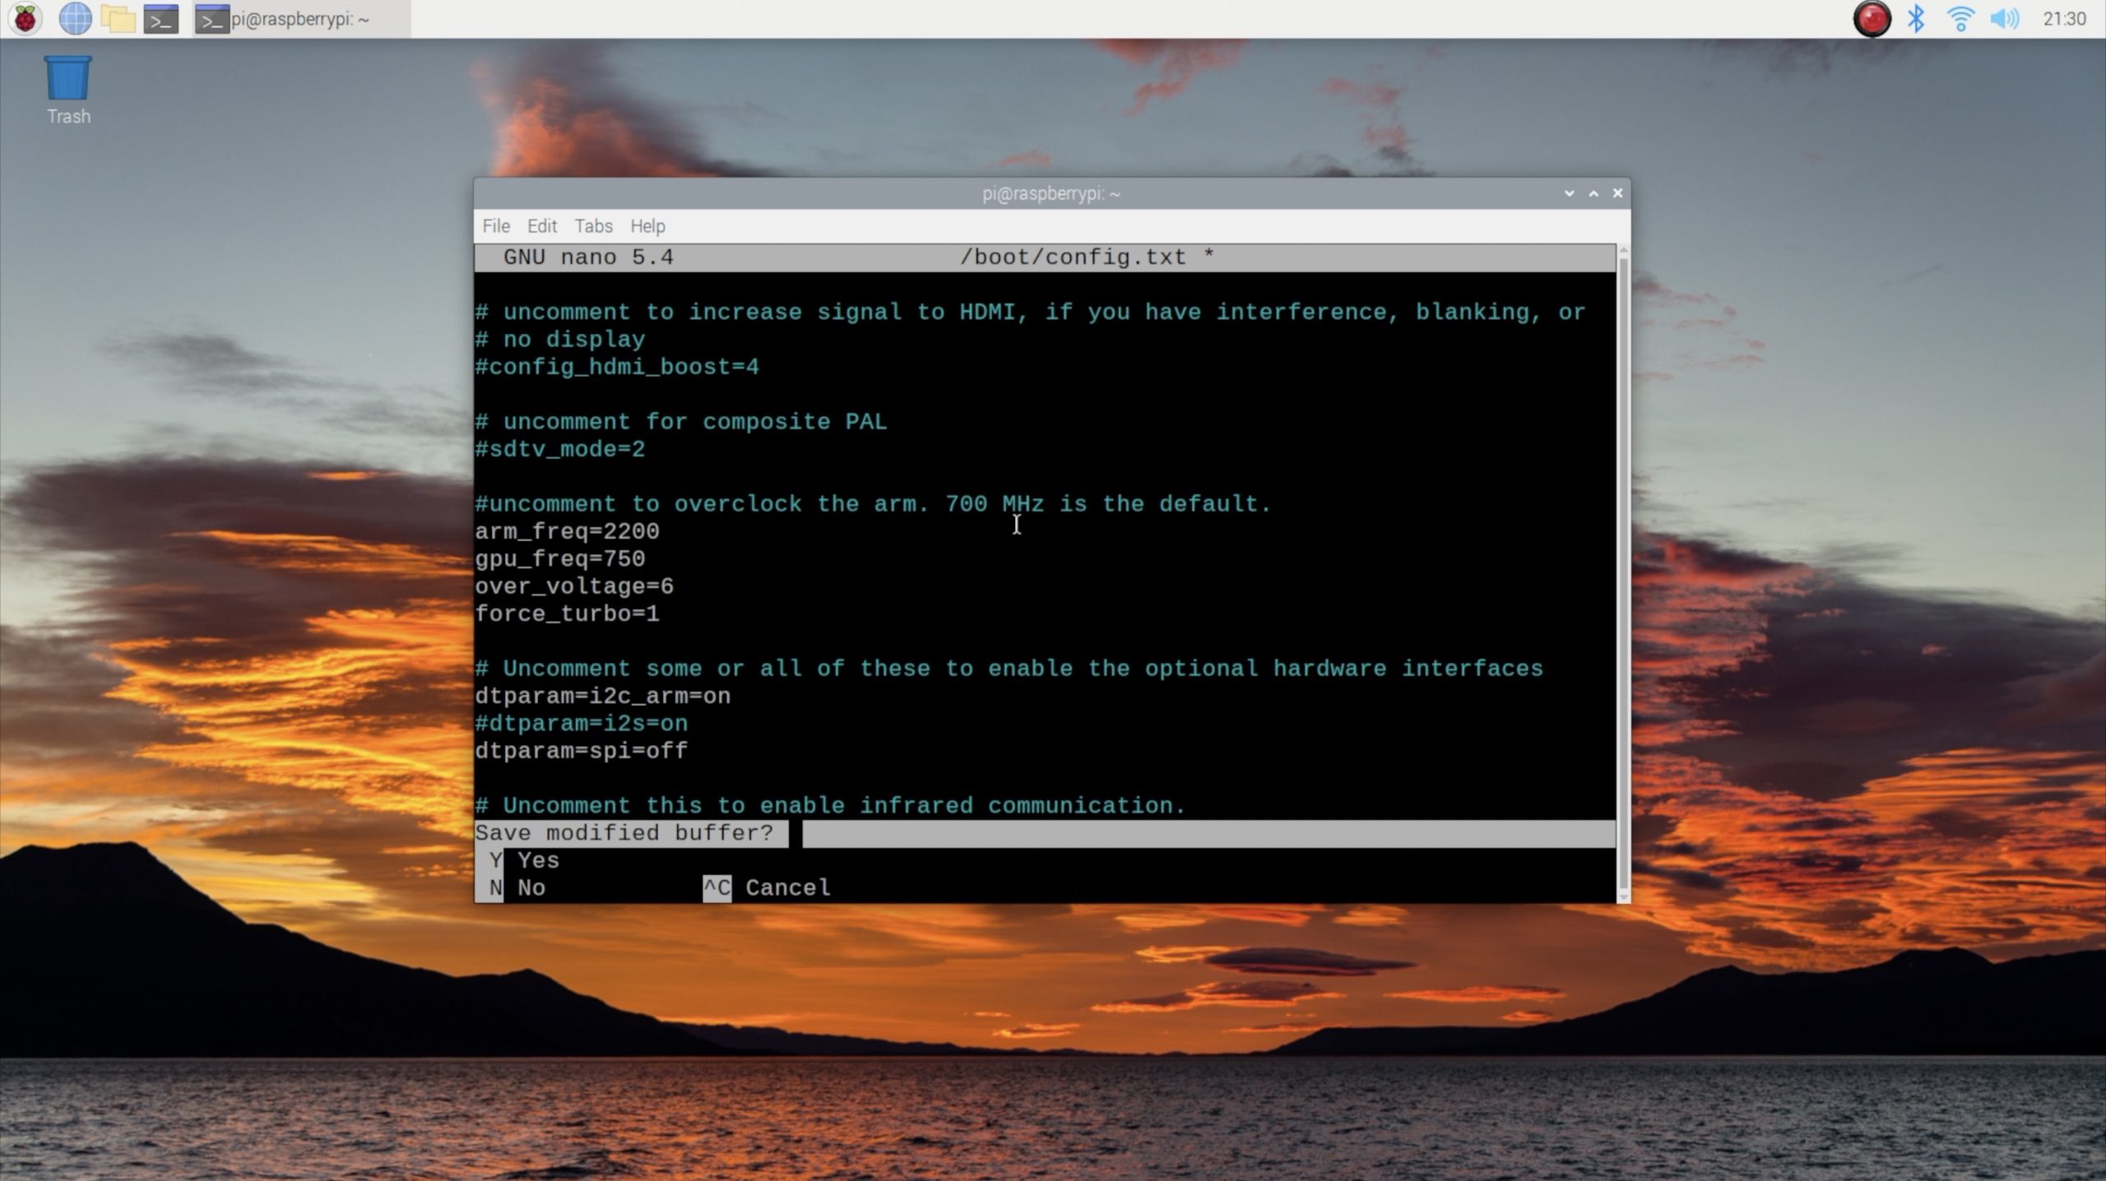
Task: Launch the web browser from the taskbar
Action: [76, 18]
